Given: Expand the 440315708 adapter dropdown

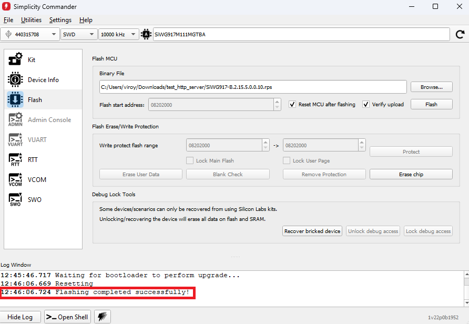Looking at the screenshot, I should [29, 34].
